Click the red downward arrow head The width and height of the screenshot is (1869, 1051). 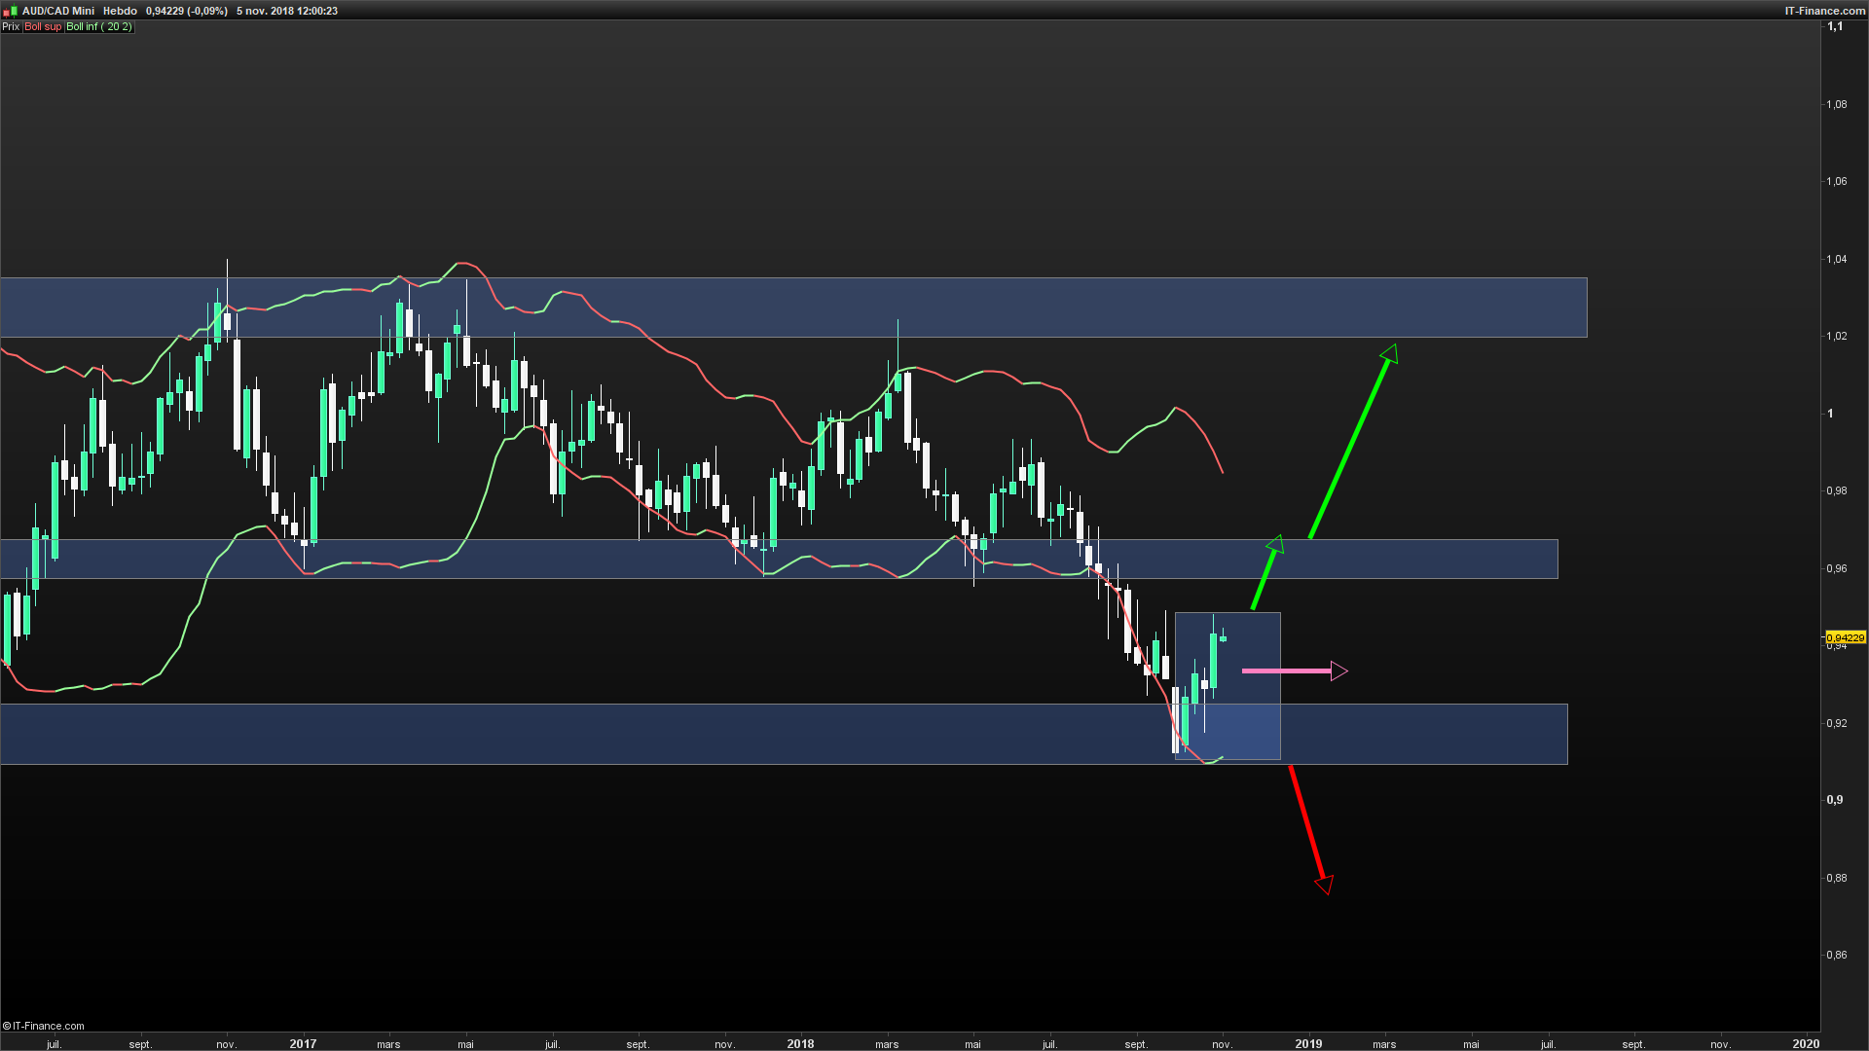[x=1325, y=884]
